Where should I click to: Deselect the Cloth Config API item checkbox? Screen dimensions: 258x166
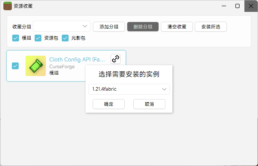[x=16, y=66]
